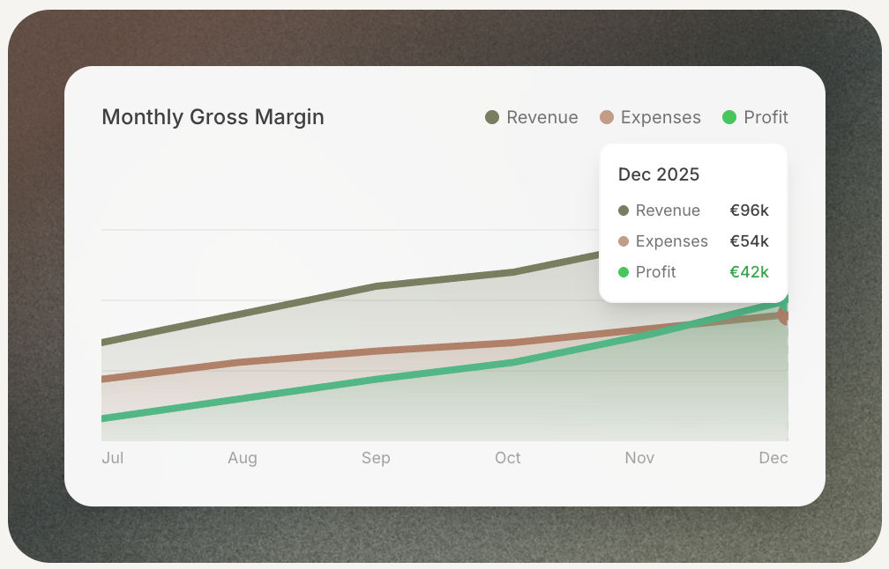Click the Revenue dot inside the tooltip
The height and width of the screenshot is (569, 889).
[x=624, y=211]
